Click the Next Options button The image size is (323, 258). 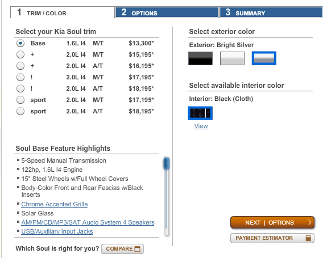[x=272, y=222]
